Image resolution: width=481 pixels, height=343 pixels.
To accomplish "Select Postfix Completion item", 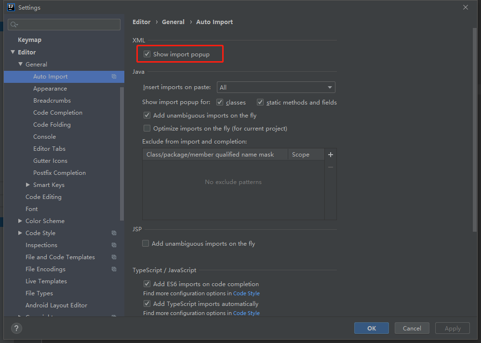I will (x=59, y=173).
